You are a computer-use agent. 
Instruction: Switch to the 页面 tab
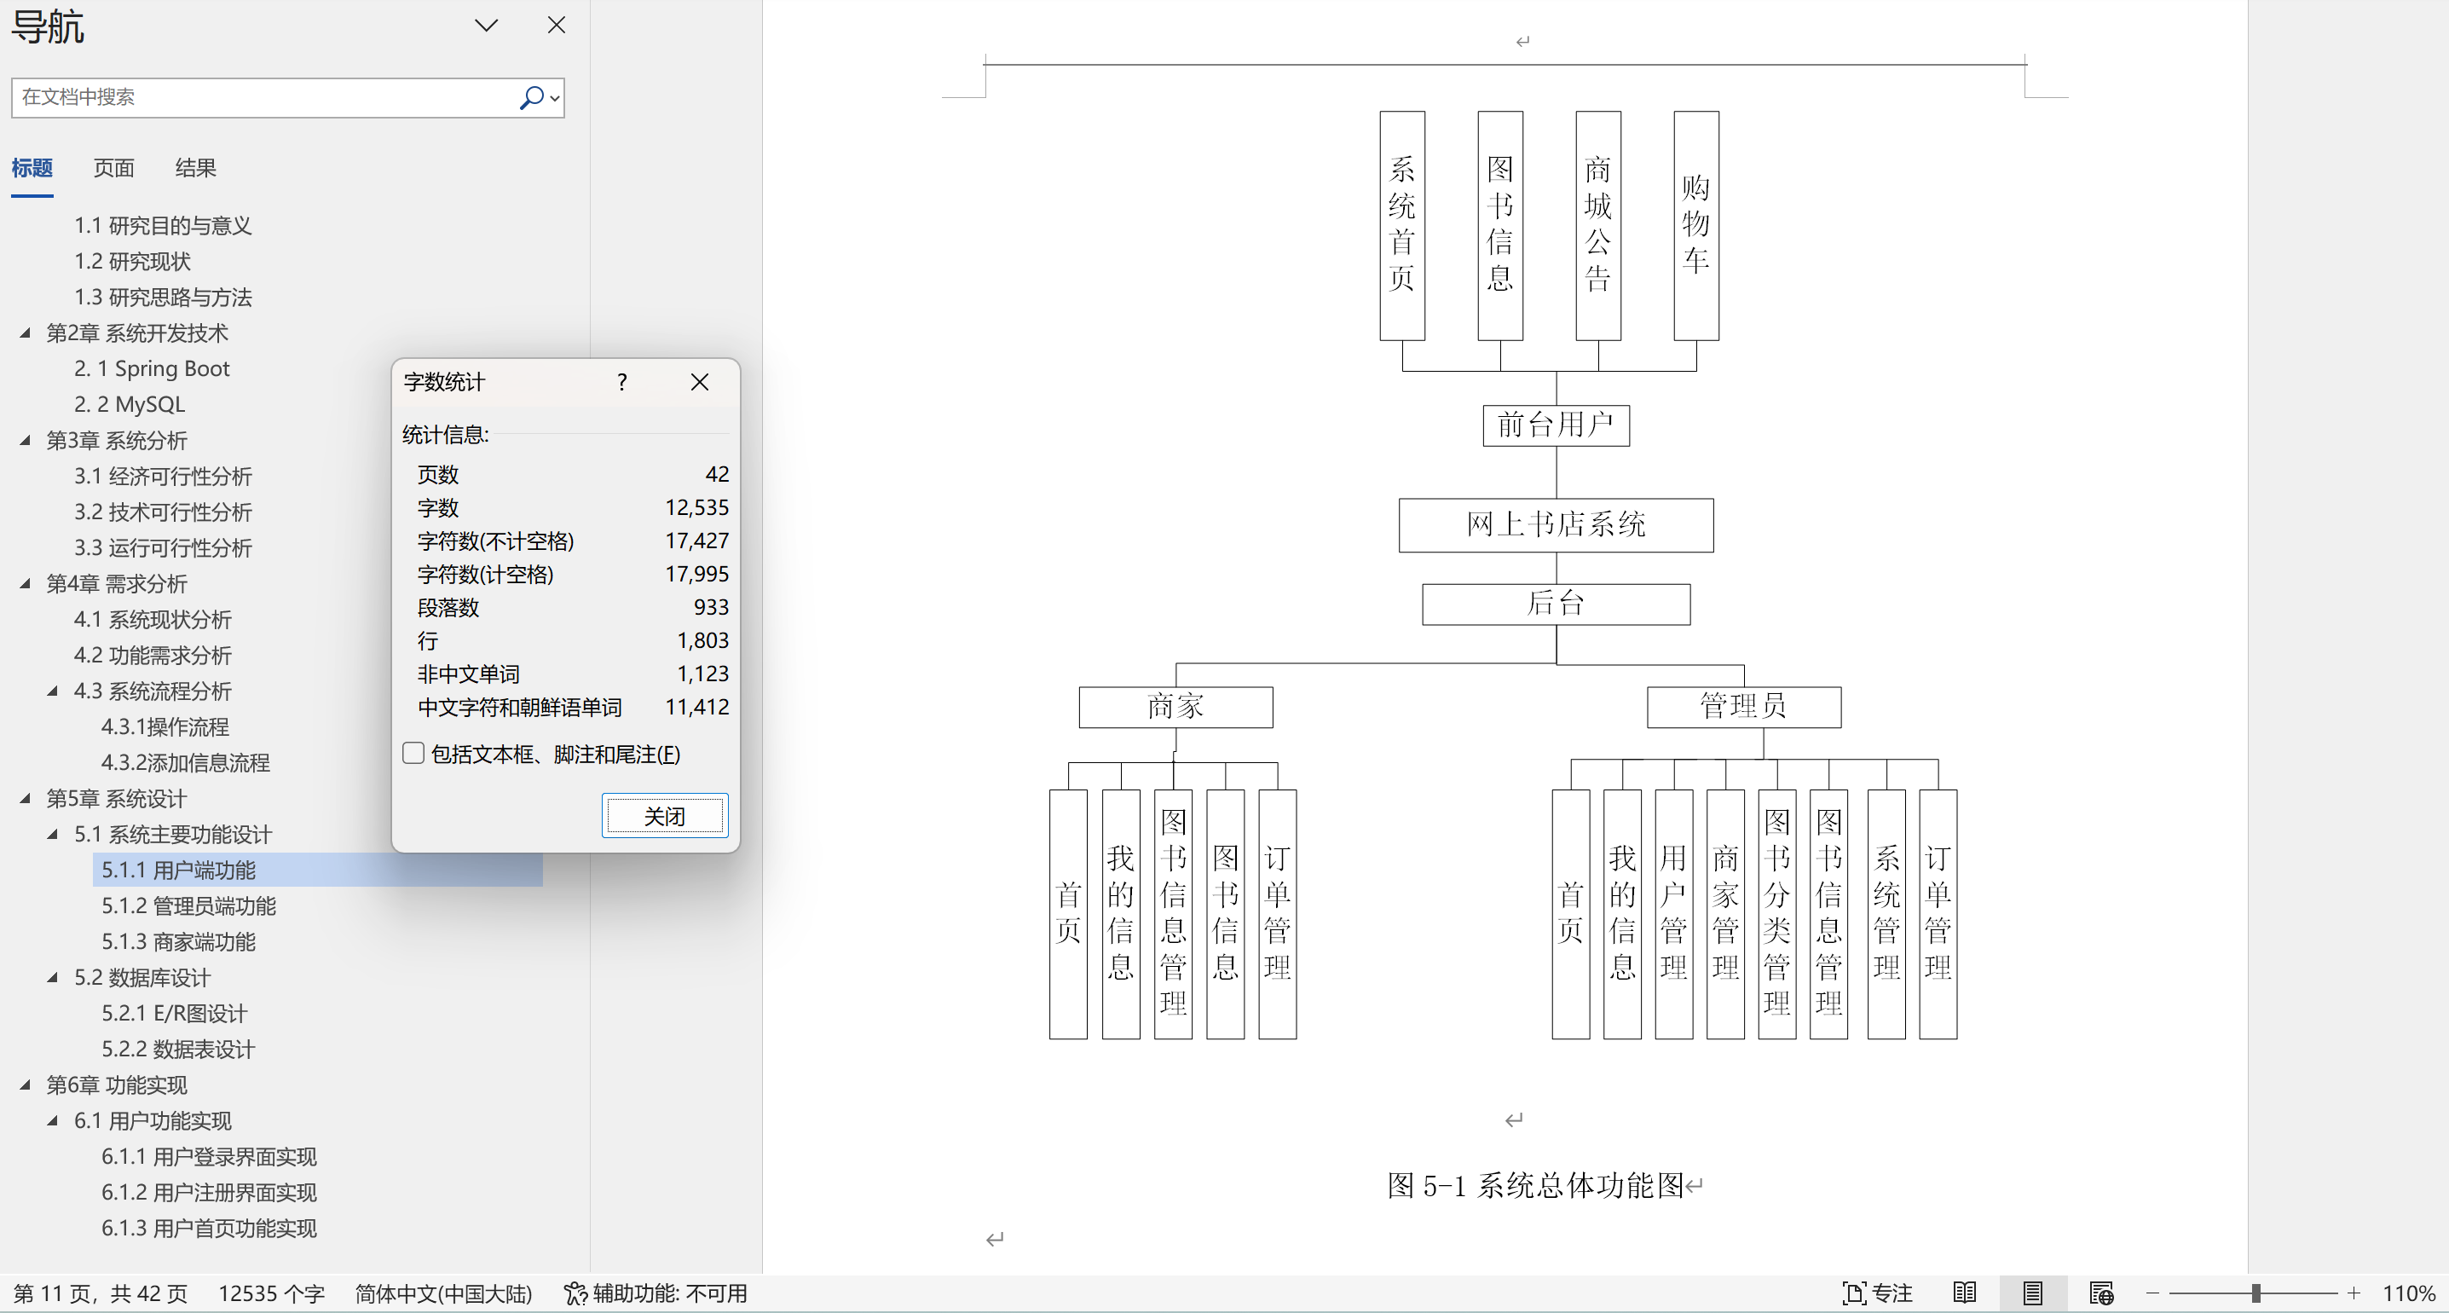point(113,168)
